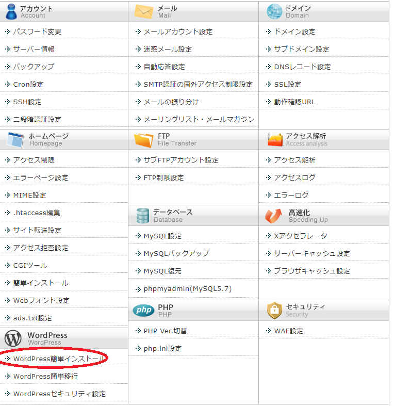Open WordPress簡単インストール link

point(58,359)
